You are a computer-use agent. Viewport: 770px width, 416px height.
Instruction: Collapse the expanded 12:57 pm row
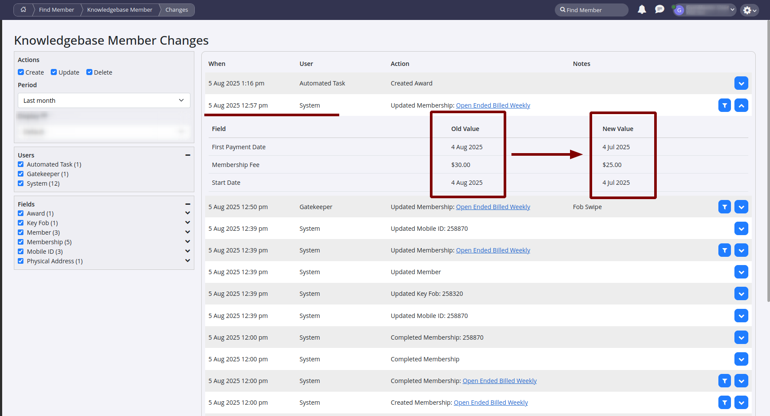741,105
